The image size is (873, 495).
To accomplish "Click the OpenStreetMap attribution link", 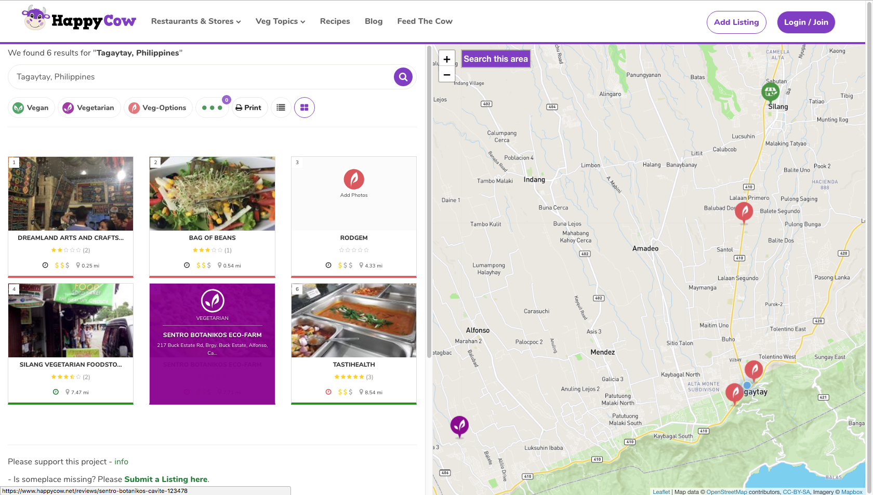I will (726, 492).
